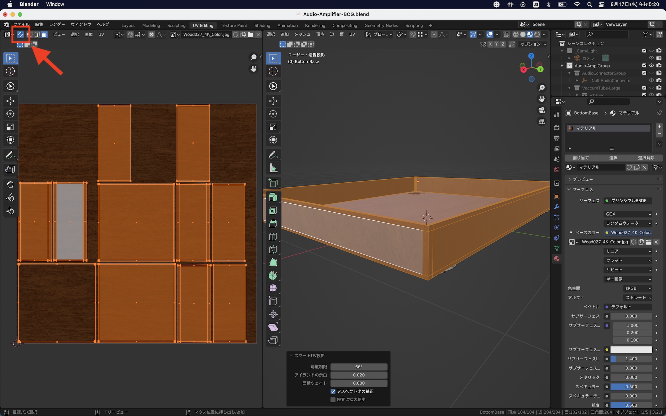Image resolution: width=666 pixels, height=416 pixels.
Task: Open the メッシュ menu in 3D viewport
Action: [x=302, y=34]
